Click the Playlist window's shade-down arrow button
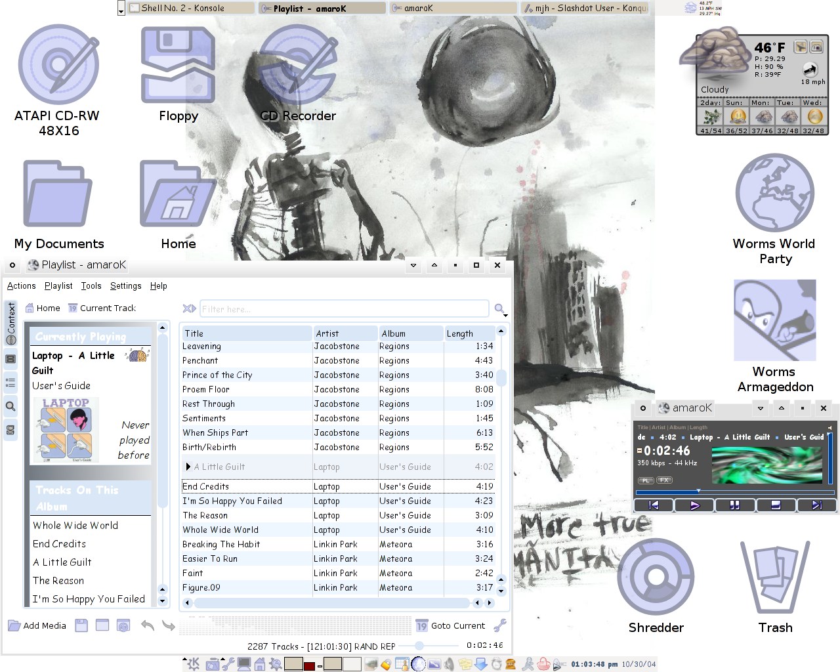This screenshot has width=840, height=672. click(x=413, y=265)
